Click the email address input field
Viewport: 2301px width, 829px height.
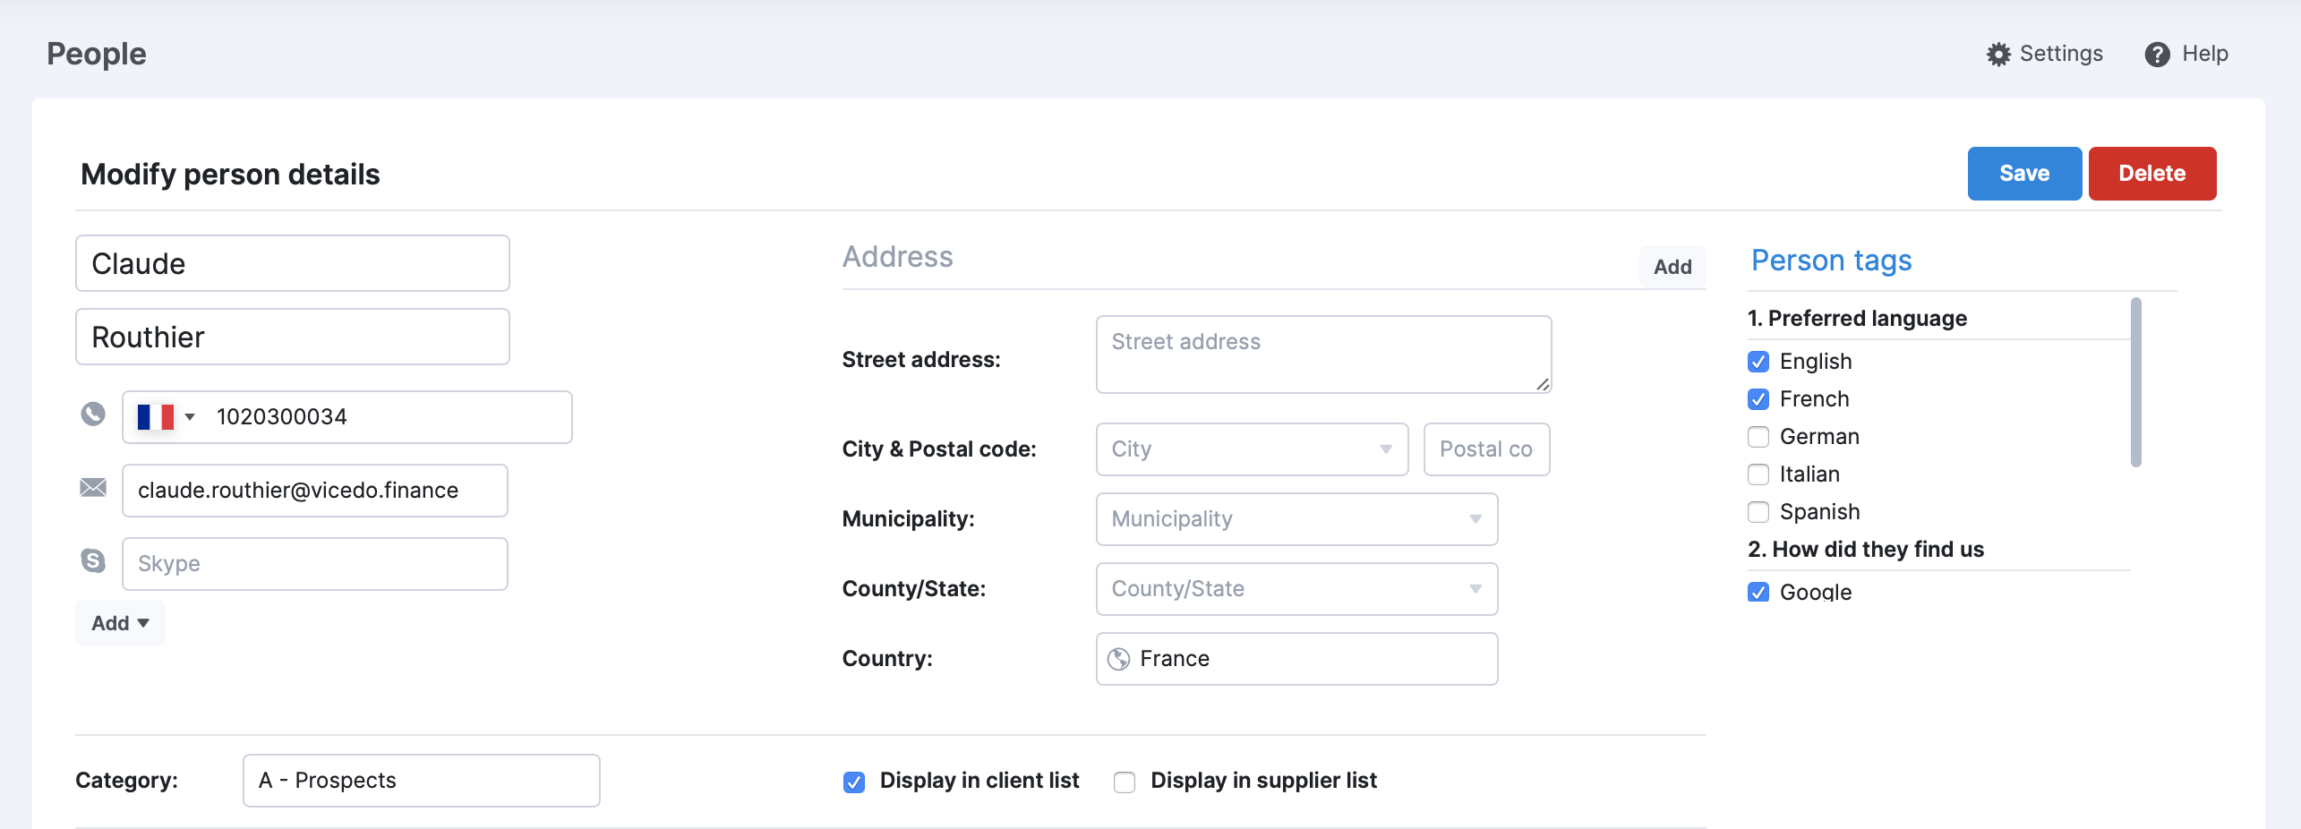(x=315, y=491)
